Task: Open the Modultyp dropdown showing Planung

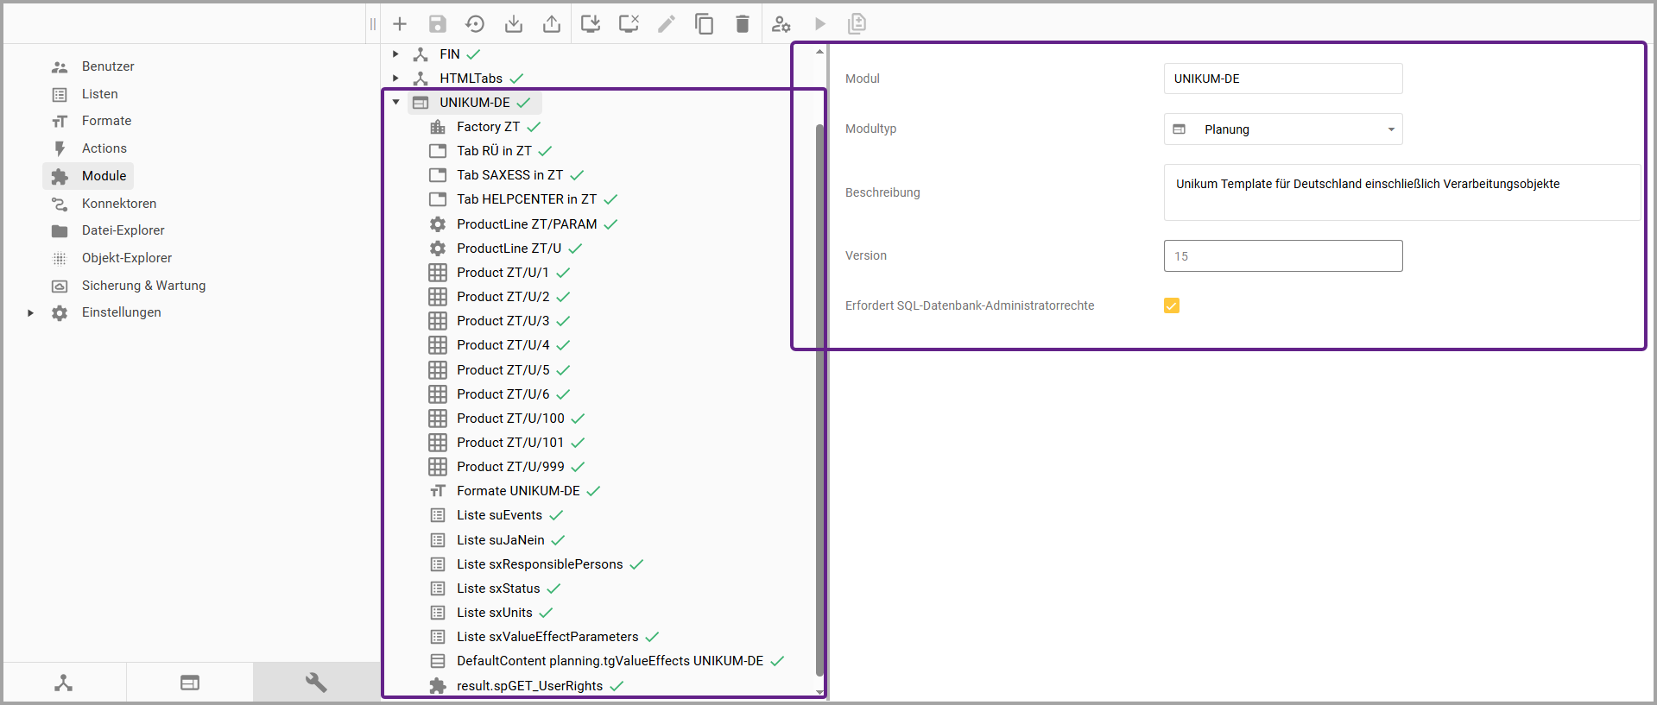Action: tap(1282, 129)
